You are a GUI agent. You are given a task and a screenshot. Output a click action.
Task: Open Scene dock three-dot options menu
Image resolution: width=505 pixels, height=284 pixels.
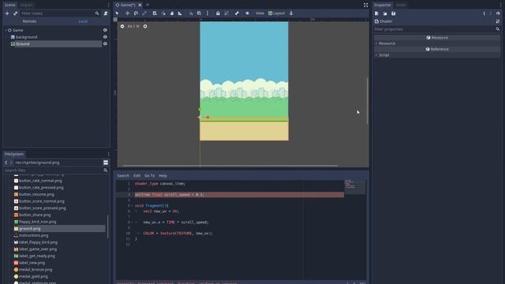pyautogui.click(x=108, y=5)
